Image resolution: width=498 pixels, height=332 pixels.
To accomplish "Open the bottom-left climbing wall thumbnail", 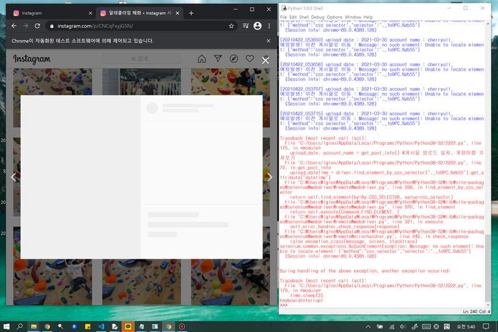I will (53, 282).
